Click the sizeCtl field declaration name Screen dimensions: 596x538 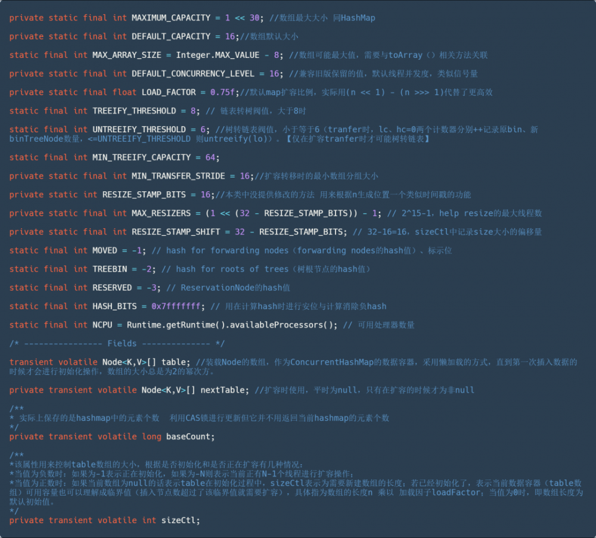pos(178,520)
